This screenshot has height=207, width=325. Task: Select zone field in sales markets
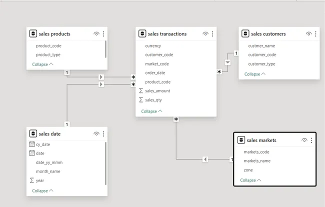pyautogui.click(x=248, y=170)
